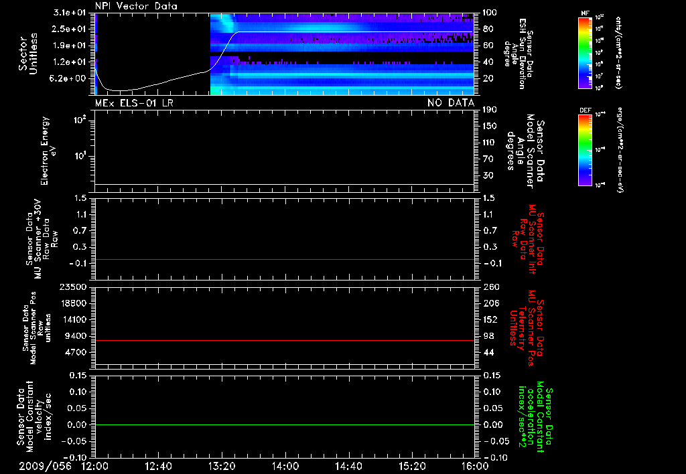Click the "Electron Energy eV" axis label
Image resolution: width=686 pixels, height=474 pixels.
point(48,151)
